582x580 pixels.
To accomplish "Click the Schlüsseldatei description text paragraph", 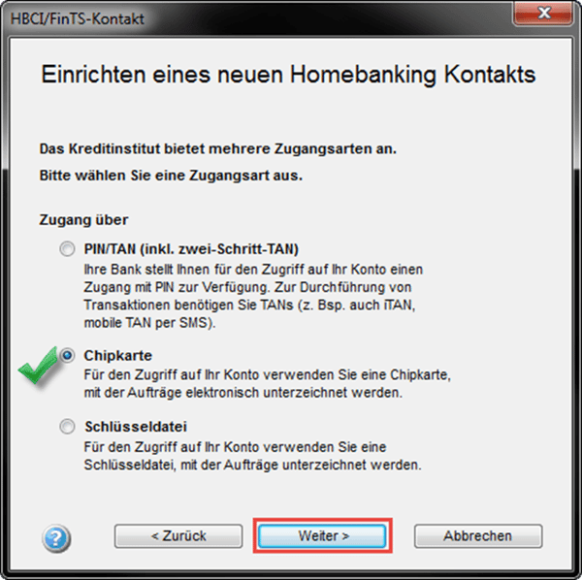I will [253, 456].
